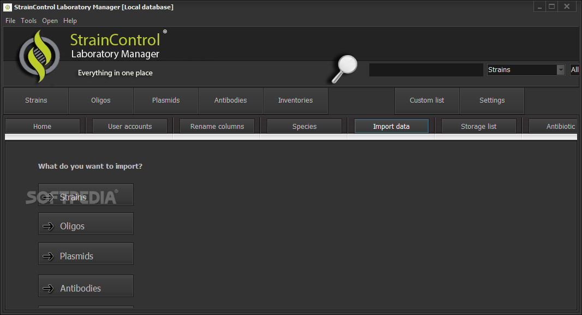Open the Rename columns page
Image resolution: width=582 pixels, height=315 pixels.
[x=217, y=126]
